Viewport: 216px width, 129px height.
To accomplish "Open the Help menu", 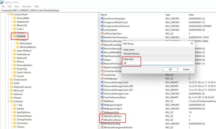I will pos(36,6).
